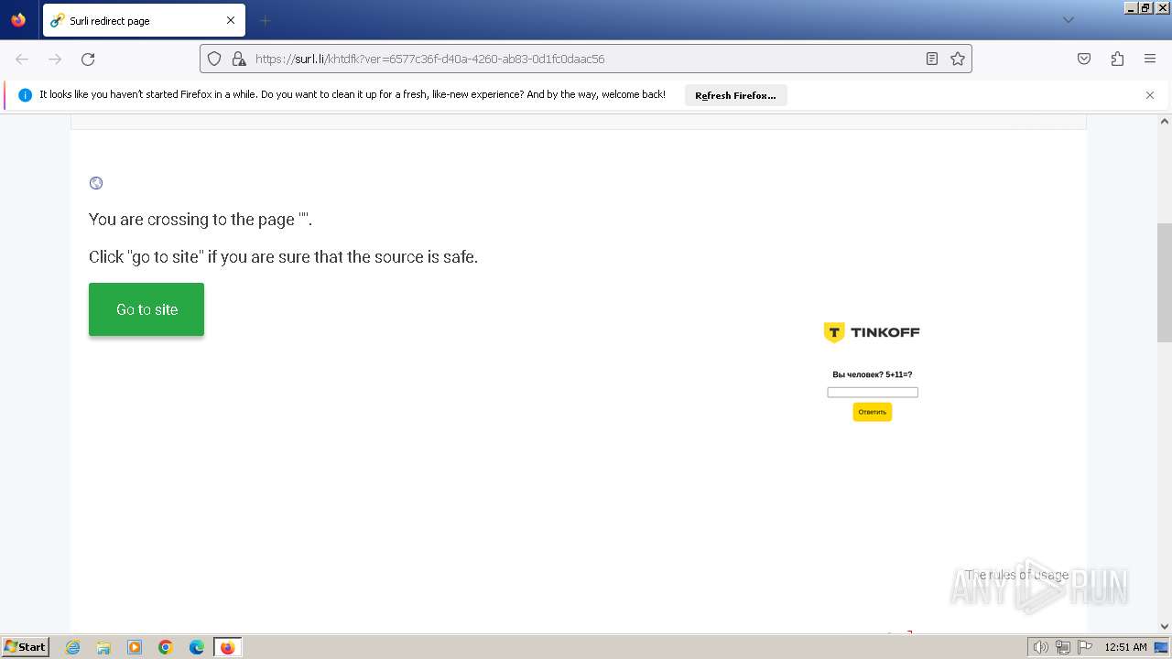Go forward to next page
This screenshot has width=1172, height=659.
click(x=55, y=59)
